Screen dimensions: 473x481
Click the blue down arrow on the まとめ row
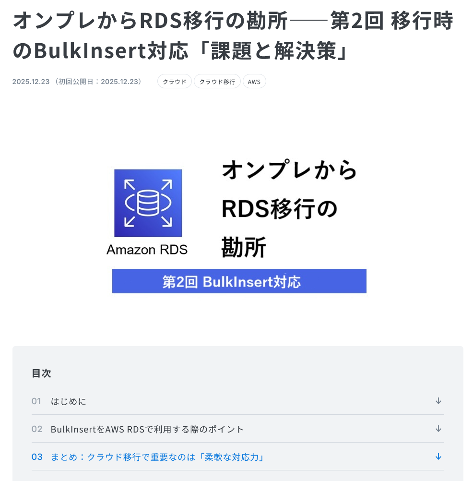click(x=438, y=457)
